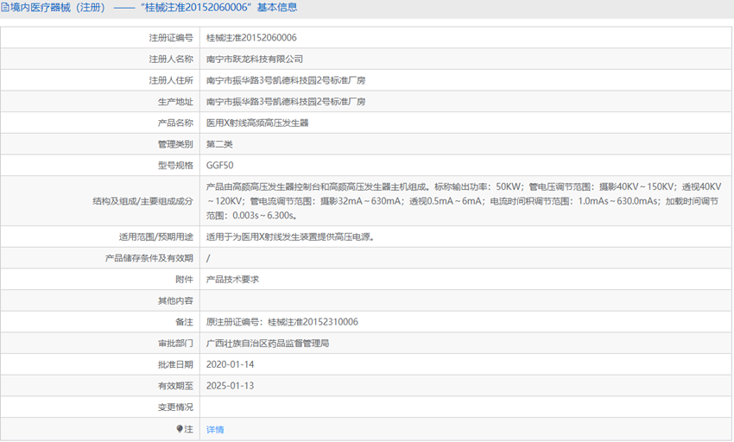The width and height of the screenshot is (734, 442).
Task: Click the 注册人名称 label
Action: click(x=171, y=59)
